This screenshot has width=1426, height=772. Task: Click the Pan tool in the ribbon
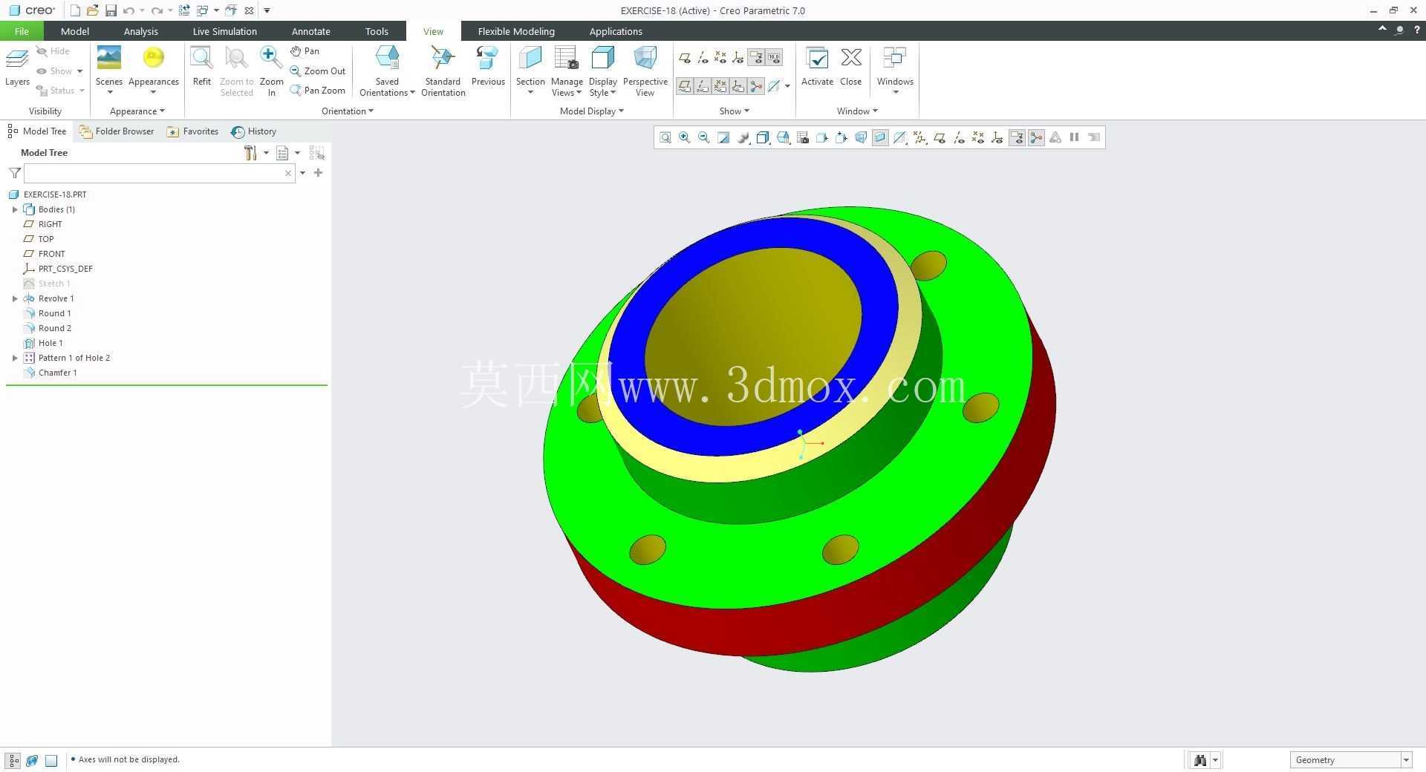click(x=305, y=51)
